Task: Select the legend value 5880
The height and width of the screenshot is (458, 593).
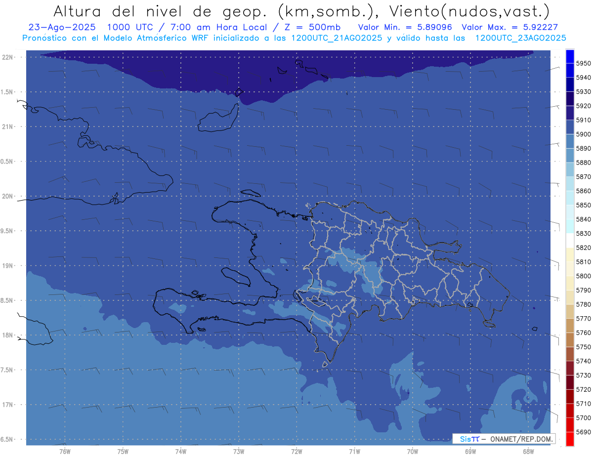Action: [583, 163]
